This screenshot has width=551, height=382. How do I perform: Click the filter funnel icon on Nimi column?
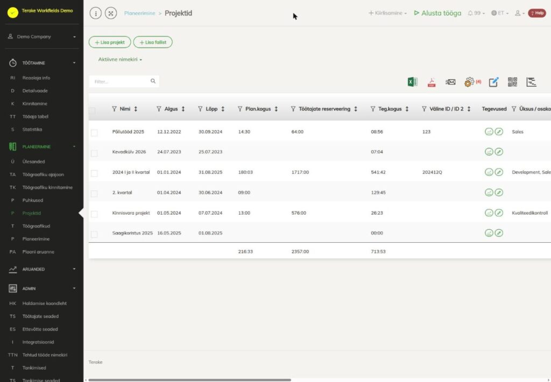coord(114,109)
